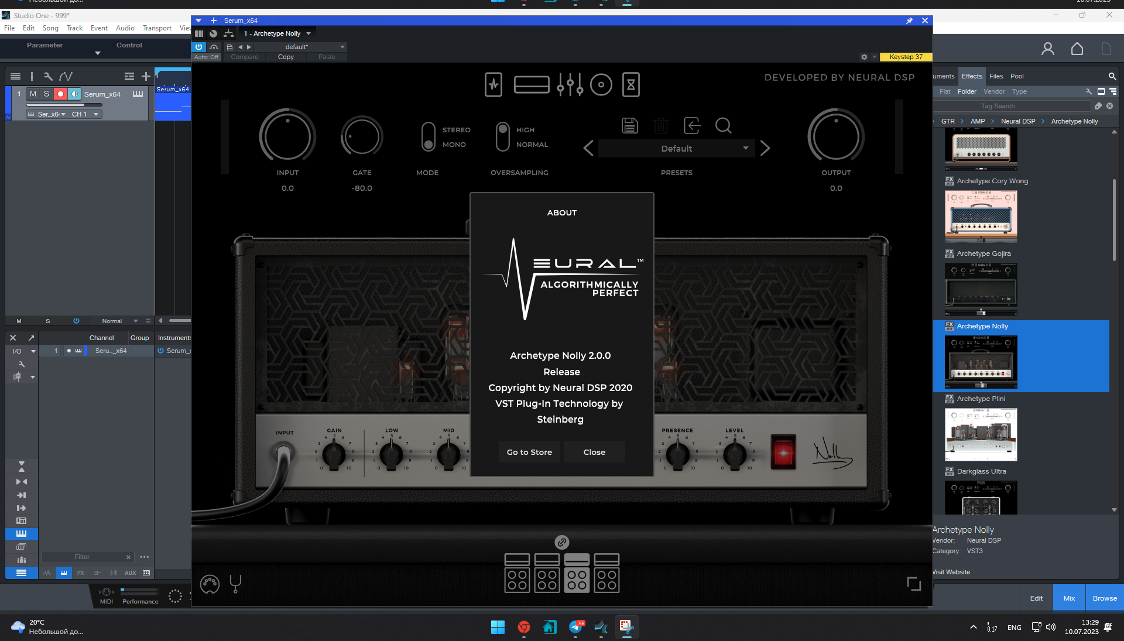
Task: Open the Default presets dropdown
Action: [676, 149]
